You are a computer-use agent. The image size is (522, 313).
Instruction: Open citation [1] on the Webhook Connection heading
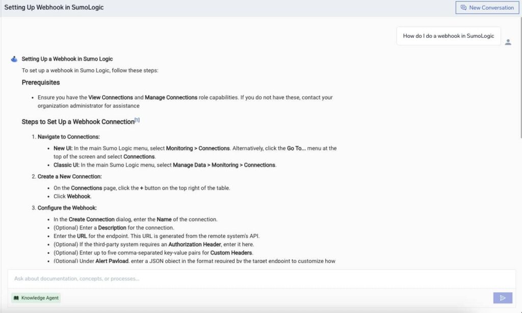point(136,119)
